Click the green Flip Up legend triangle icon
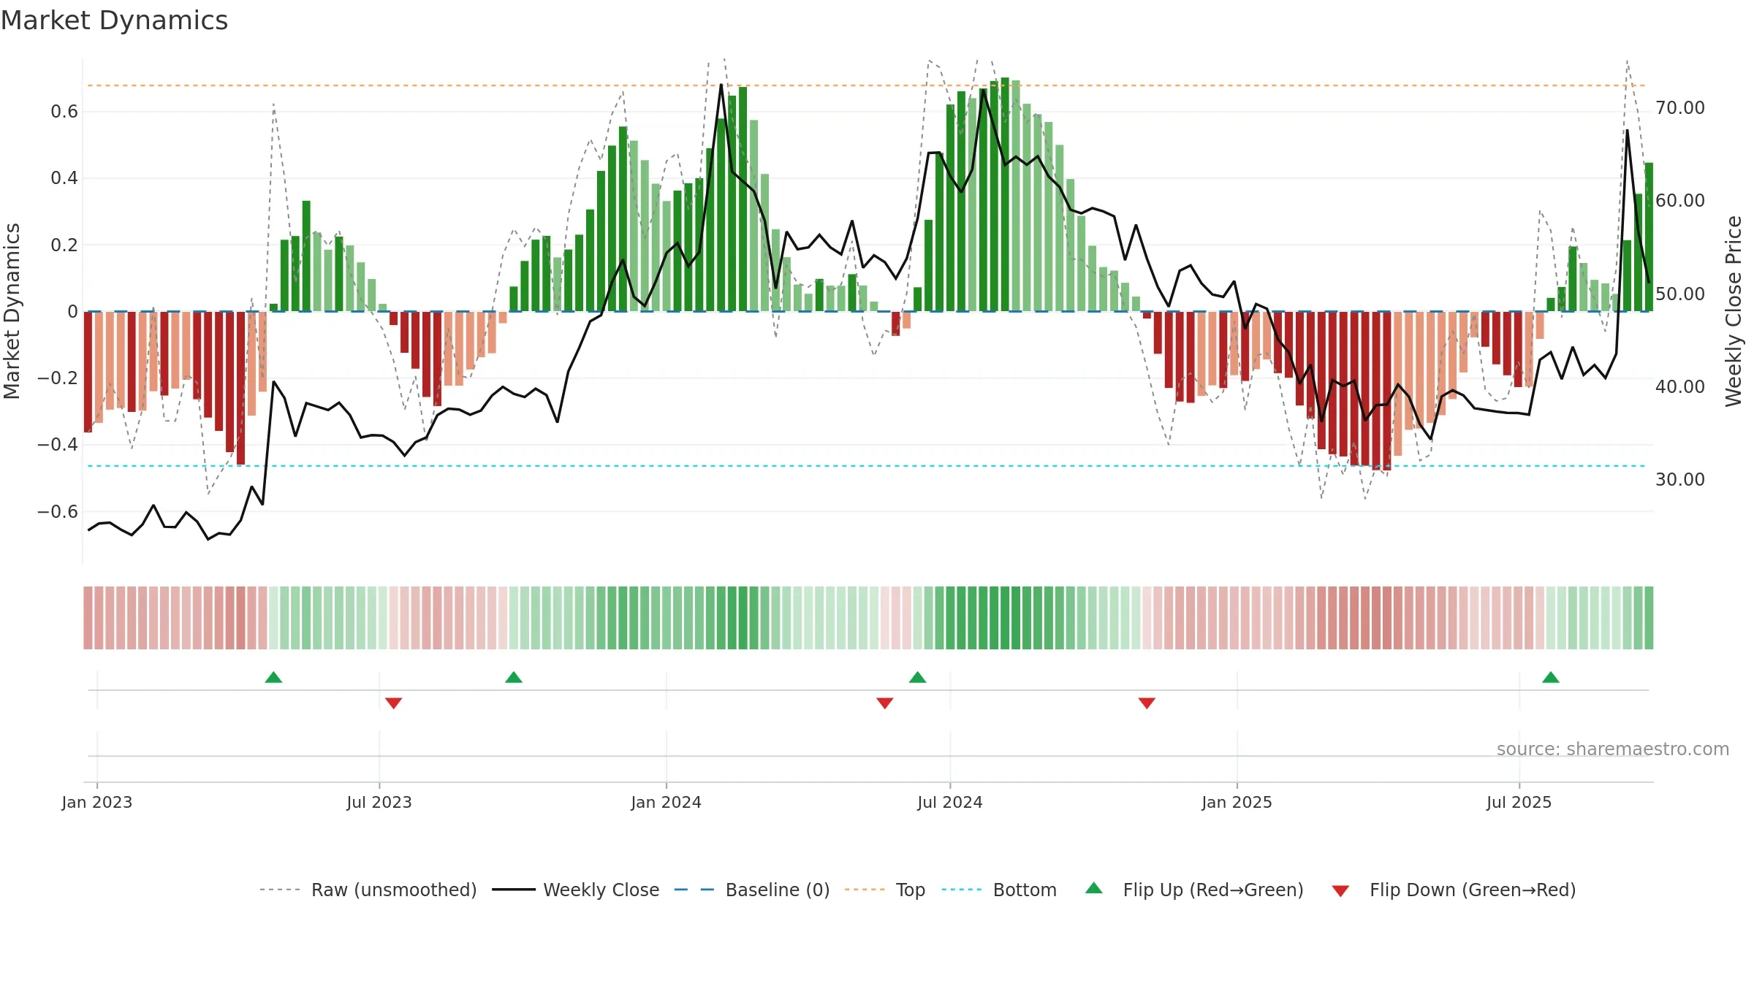Image resolution: width=1754 pixels, height=986 pixels. point(1094,888)
